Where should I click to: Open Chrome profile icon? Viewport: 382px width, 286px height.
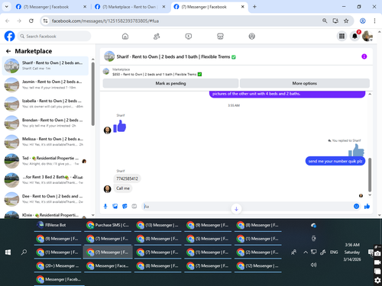click(363, 21)
